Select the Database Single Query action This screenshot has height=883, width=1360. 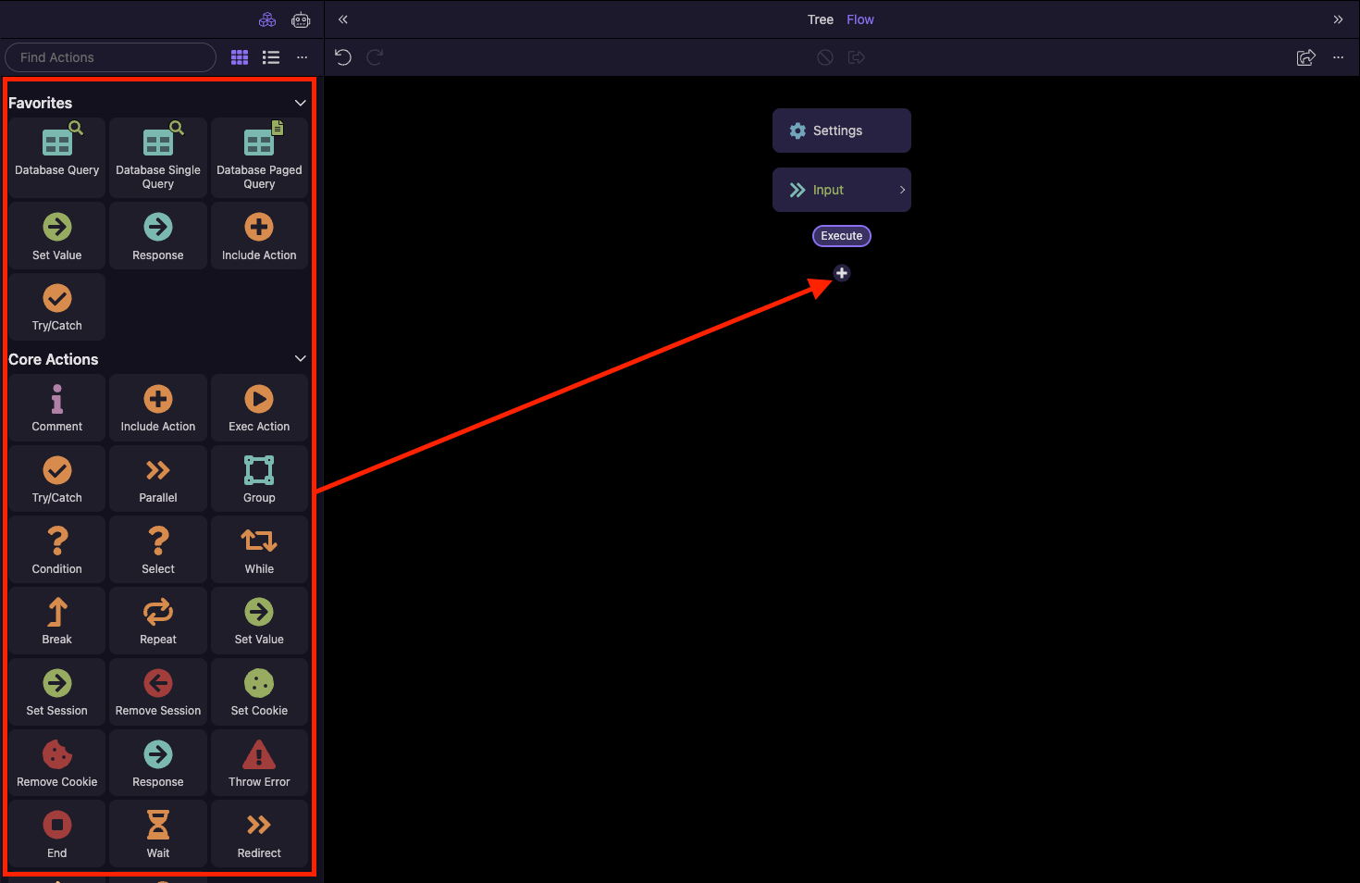click(158, 156)
